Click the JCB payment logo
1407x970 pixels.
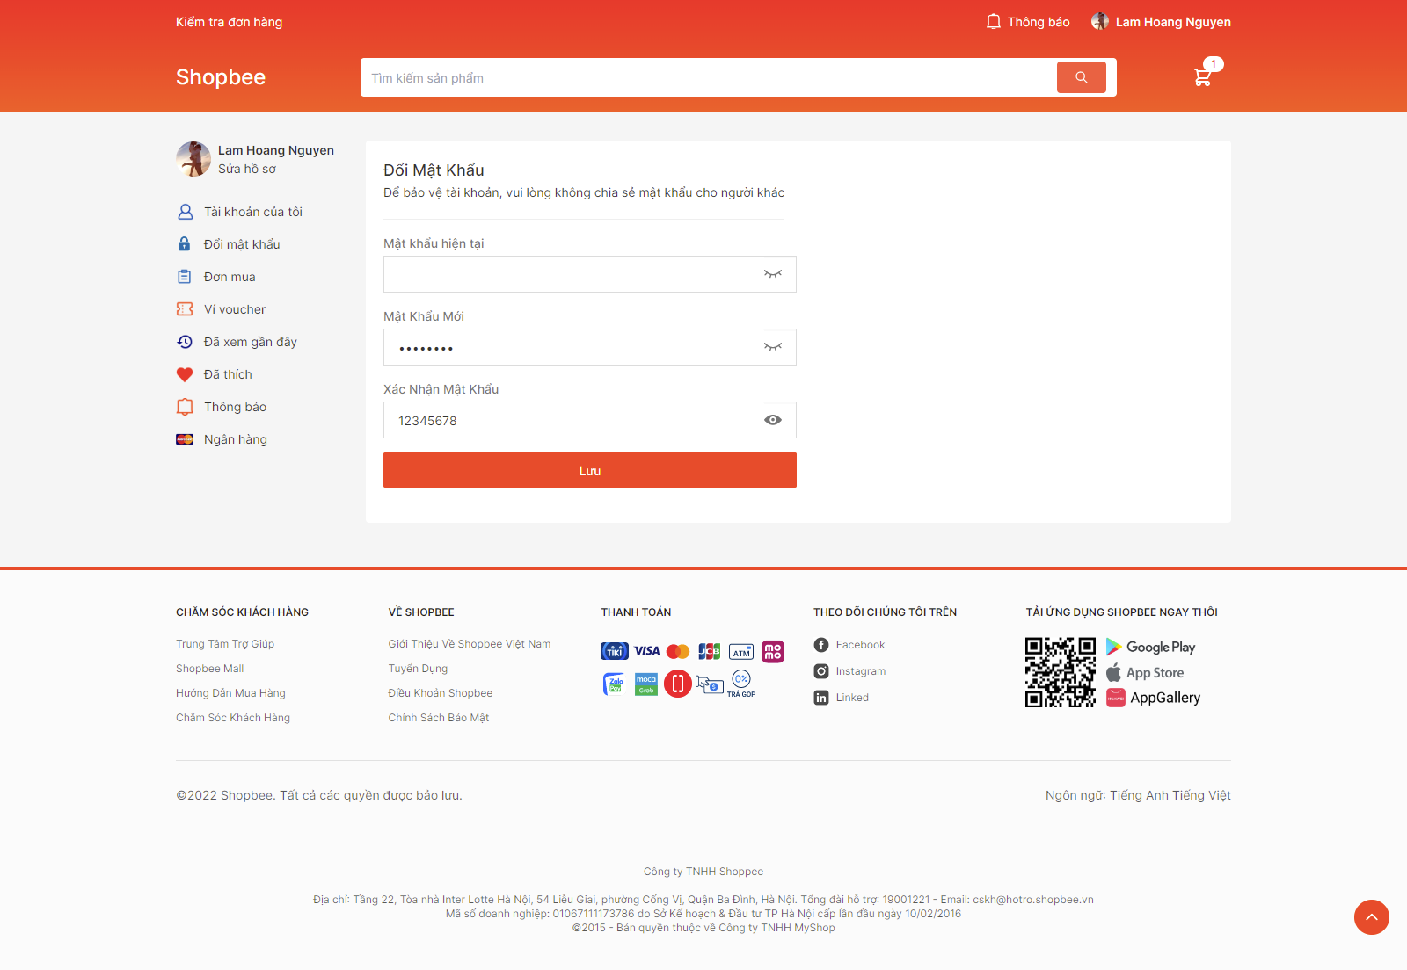click(710, 651)
